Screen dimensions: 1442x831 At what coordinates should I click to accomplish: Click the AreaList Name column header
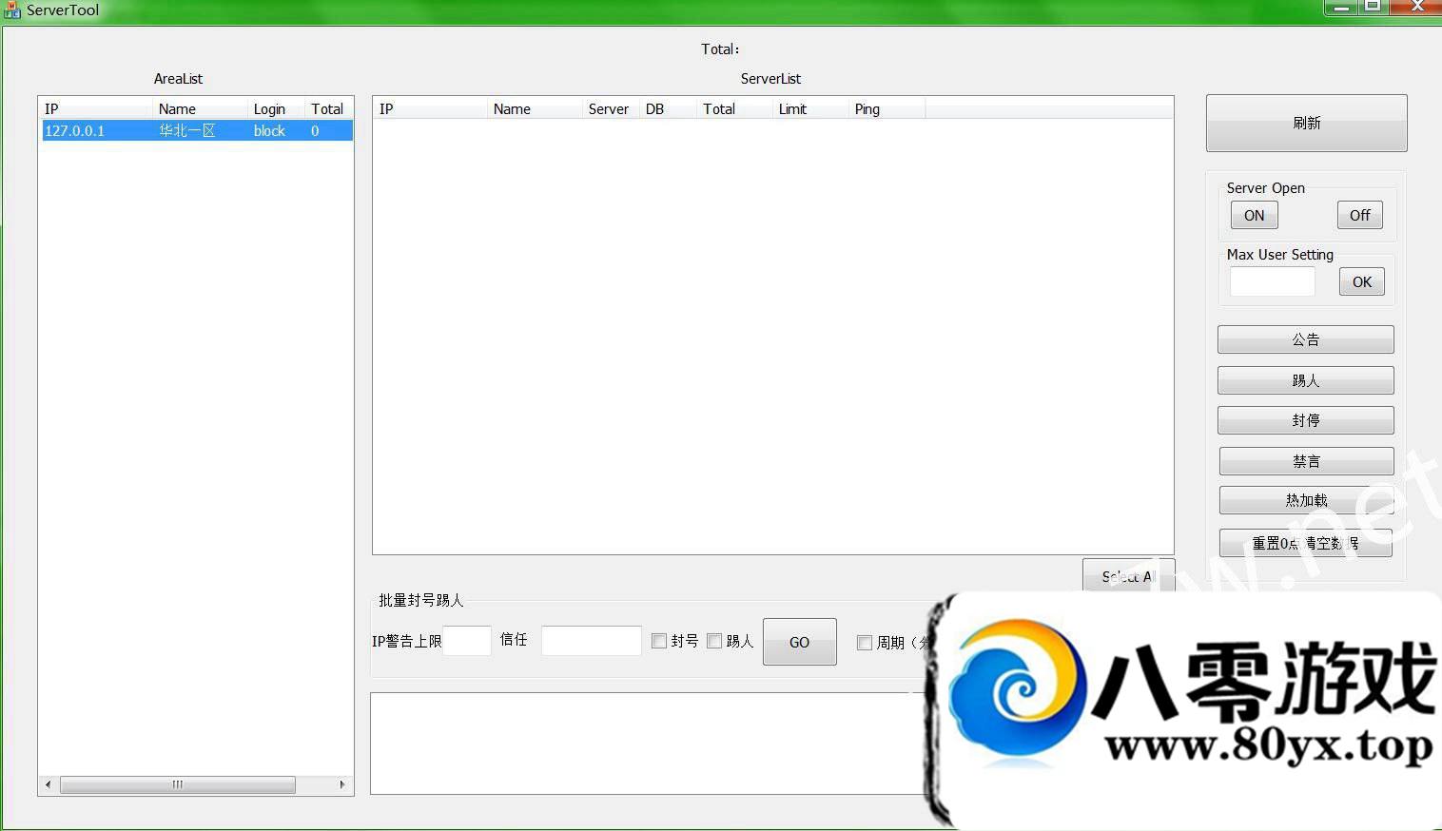tap(200, 108)
